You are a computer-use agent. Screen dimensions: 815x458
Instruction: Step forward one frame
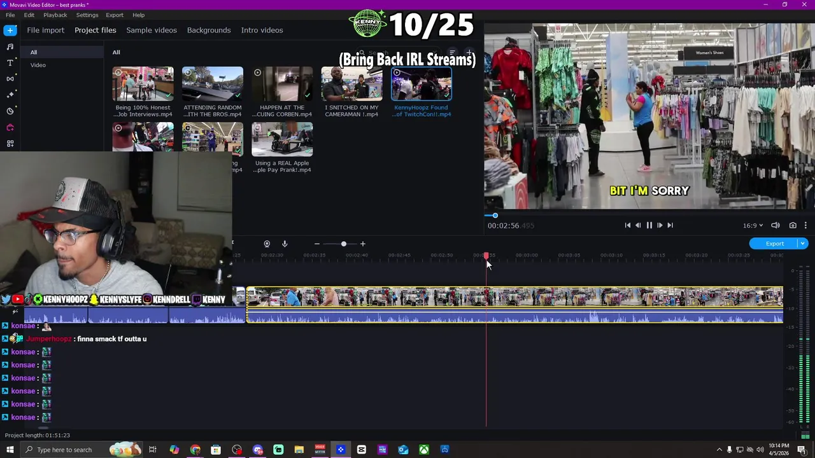[x=660, y=225]
